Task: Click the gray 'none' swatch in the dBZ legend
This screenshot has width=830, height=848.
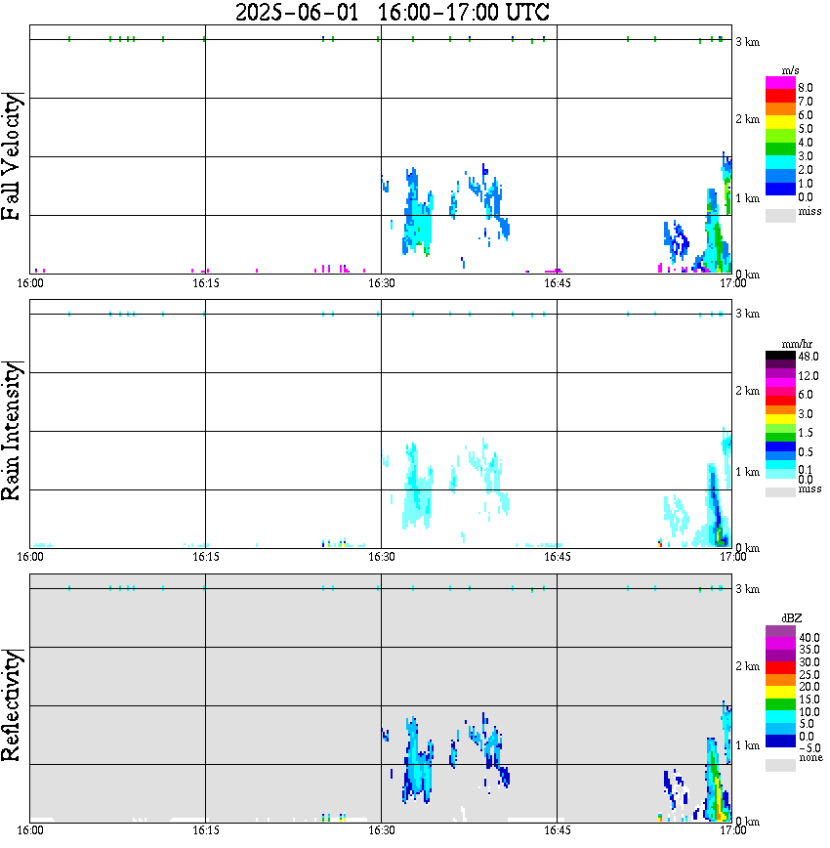Action: point(780,765)
